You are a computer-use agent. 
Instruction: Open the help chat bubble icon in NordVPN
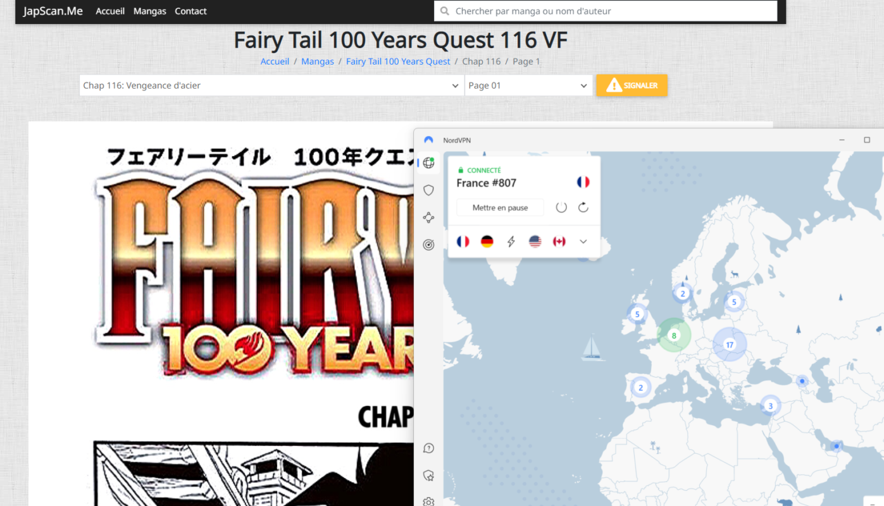pos(429,448)
